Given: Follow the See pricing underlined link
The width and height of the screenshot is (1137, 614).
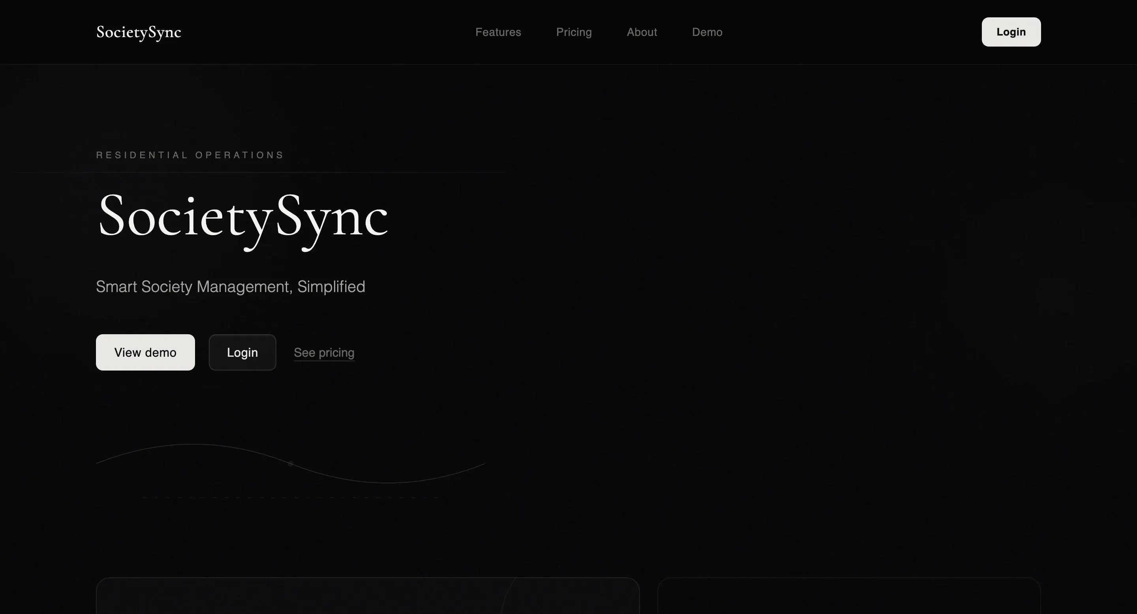Looking at the screenshot, I should pyautogui.click(x=324, y=352).
